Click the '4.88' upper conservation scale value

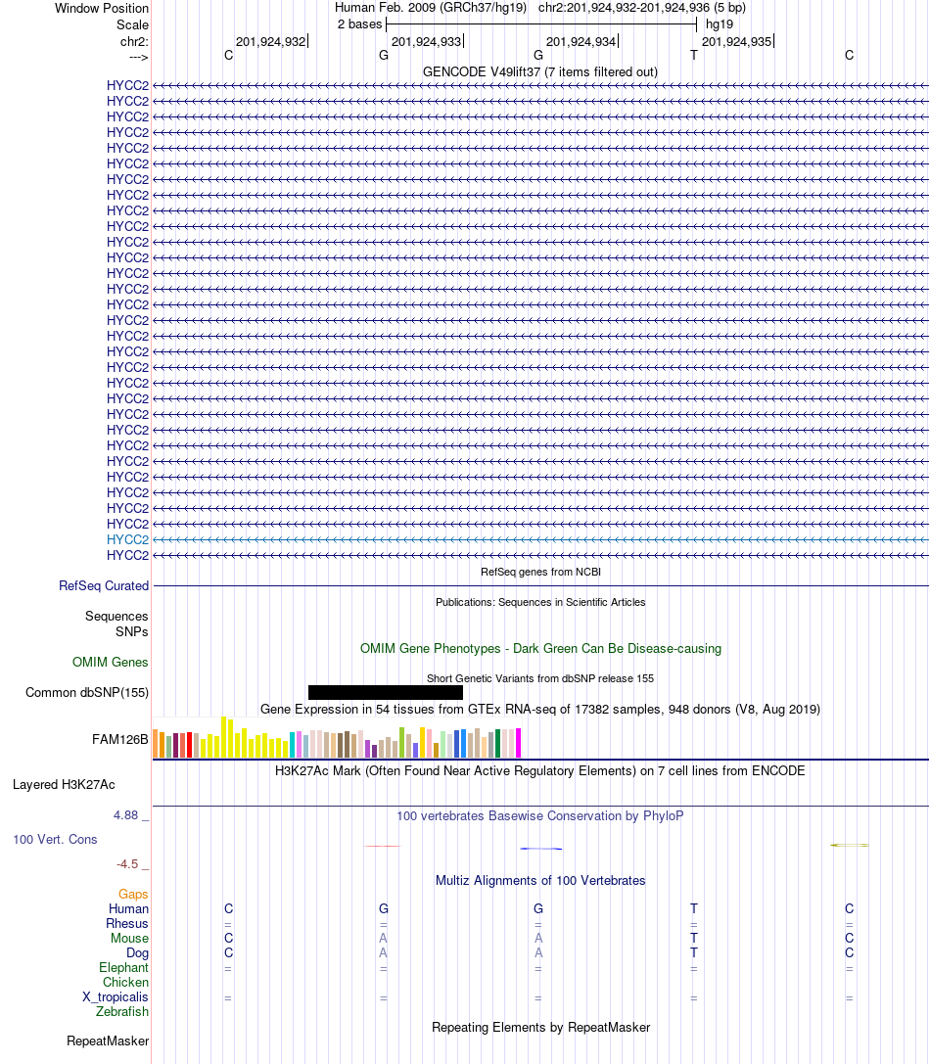point(125,815)
